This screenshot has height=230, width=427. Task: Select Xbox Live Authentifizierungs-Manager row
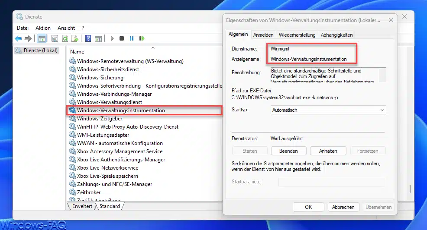(121, 160)
